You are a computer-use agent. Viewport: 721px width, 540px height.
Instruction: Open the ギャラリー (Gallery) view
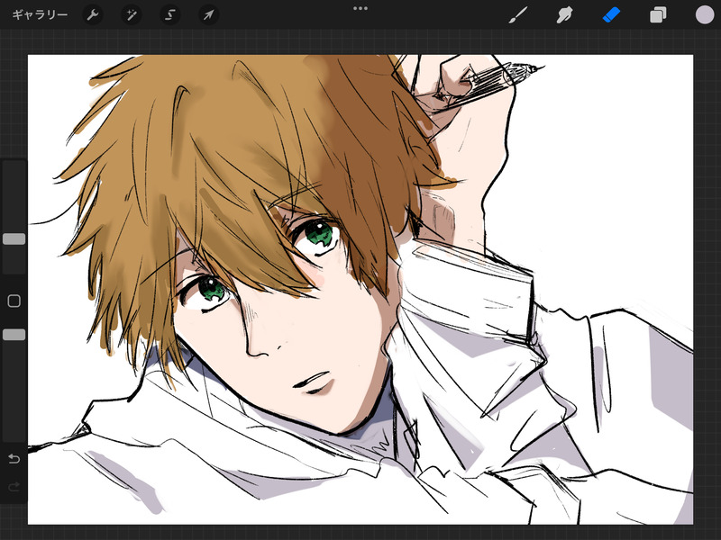(40, 15)
